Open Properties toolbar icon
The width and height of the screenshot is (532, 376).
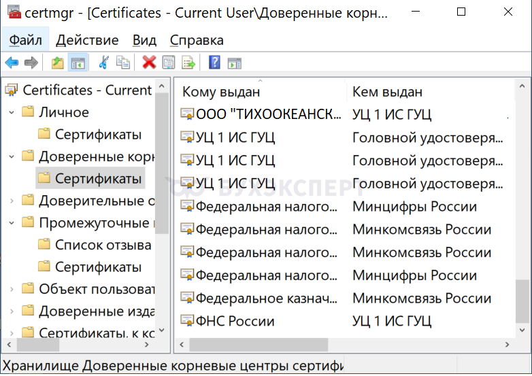169,63
